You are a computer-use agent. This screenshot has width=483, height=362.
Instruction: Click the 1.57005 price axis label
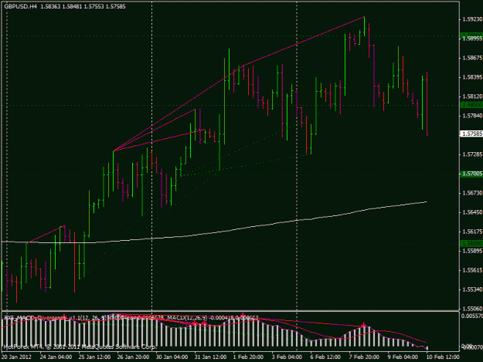[471, 174]
